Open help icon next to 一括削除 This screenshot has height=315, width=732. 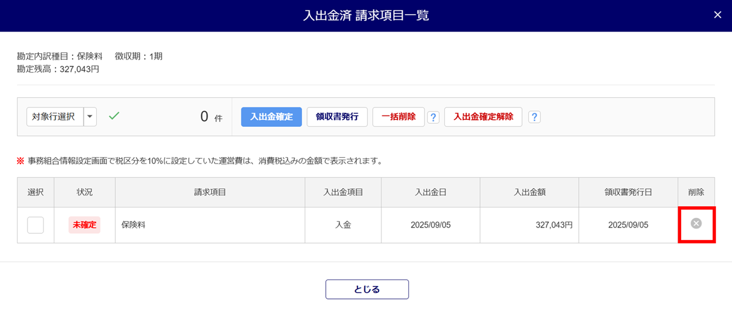click(433, 117)
